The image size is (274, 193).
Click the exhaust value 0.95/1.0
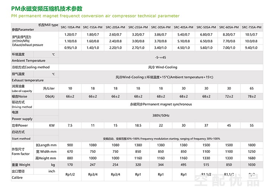pos(70,48)
